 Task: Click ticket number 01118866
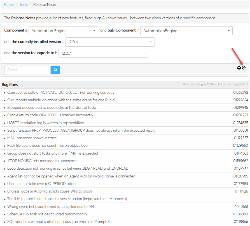tap(241, 222)
